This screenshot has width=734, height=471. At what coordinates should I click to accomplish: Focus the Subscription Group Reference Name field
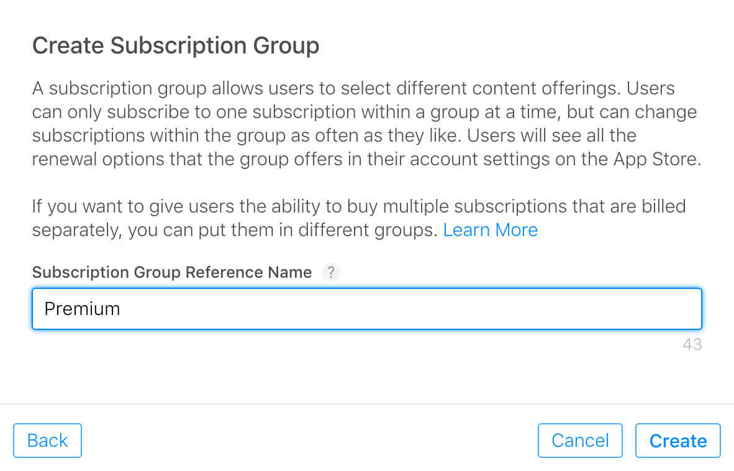point(366,309)
